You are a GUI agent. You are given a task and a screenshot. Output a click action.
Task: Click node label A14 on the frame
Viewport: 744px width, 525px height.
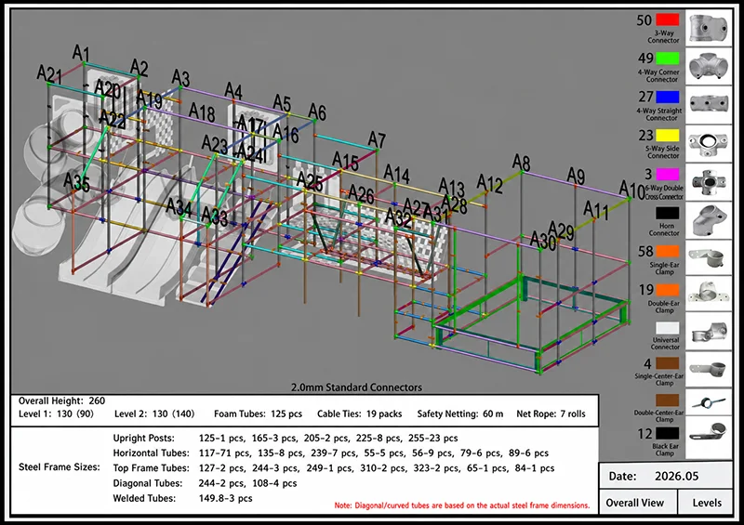point(397,174)
